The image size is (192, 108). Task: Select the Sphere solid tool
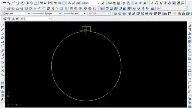(22, 8)
